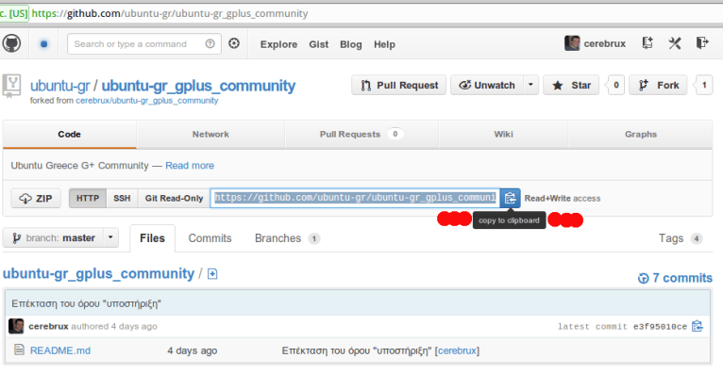
Task: Star the repository
Action: coord(571,85)
